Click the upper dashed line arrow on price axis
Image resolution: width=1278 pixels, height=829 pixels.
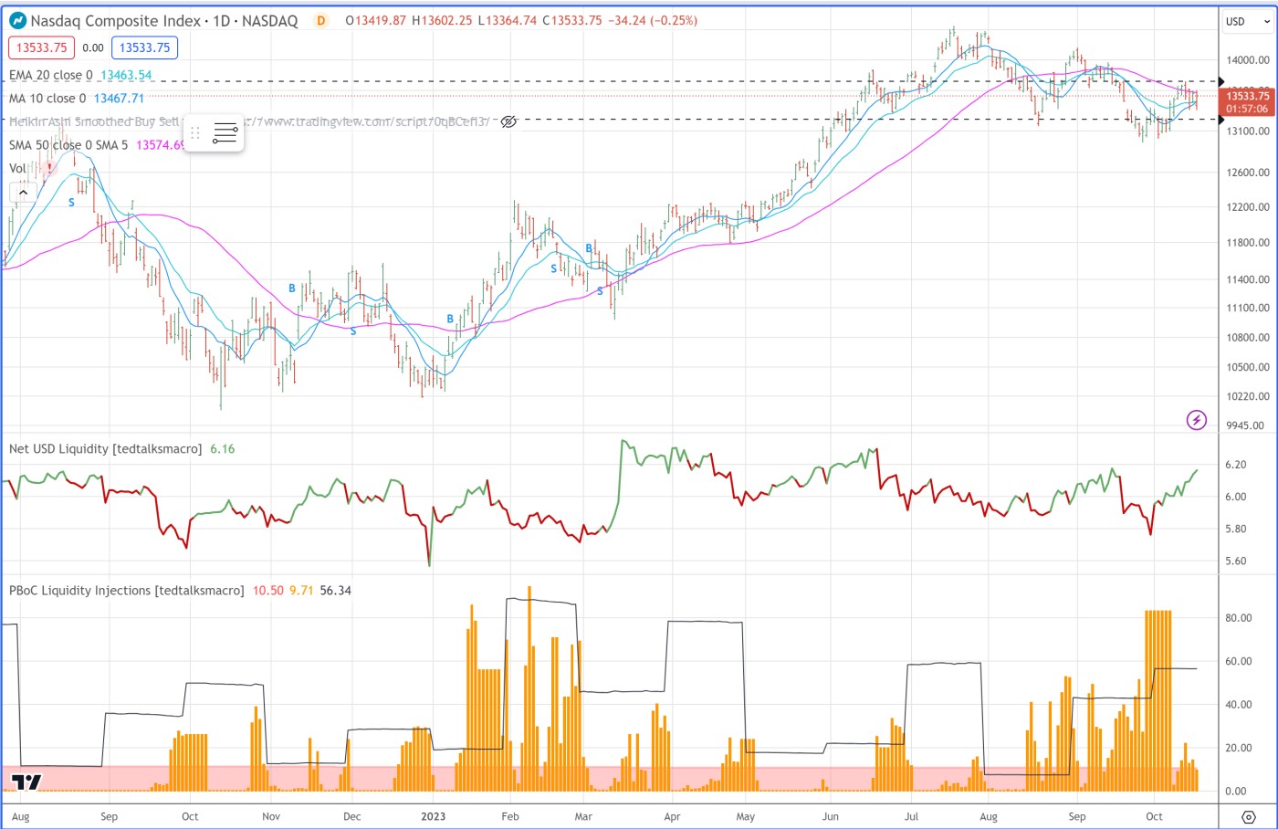point(1221,82)
